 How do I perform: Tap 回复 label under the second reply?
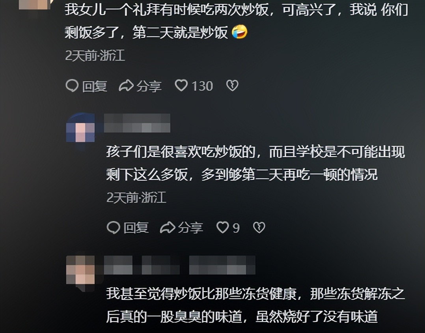(x=136, y=228)
